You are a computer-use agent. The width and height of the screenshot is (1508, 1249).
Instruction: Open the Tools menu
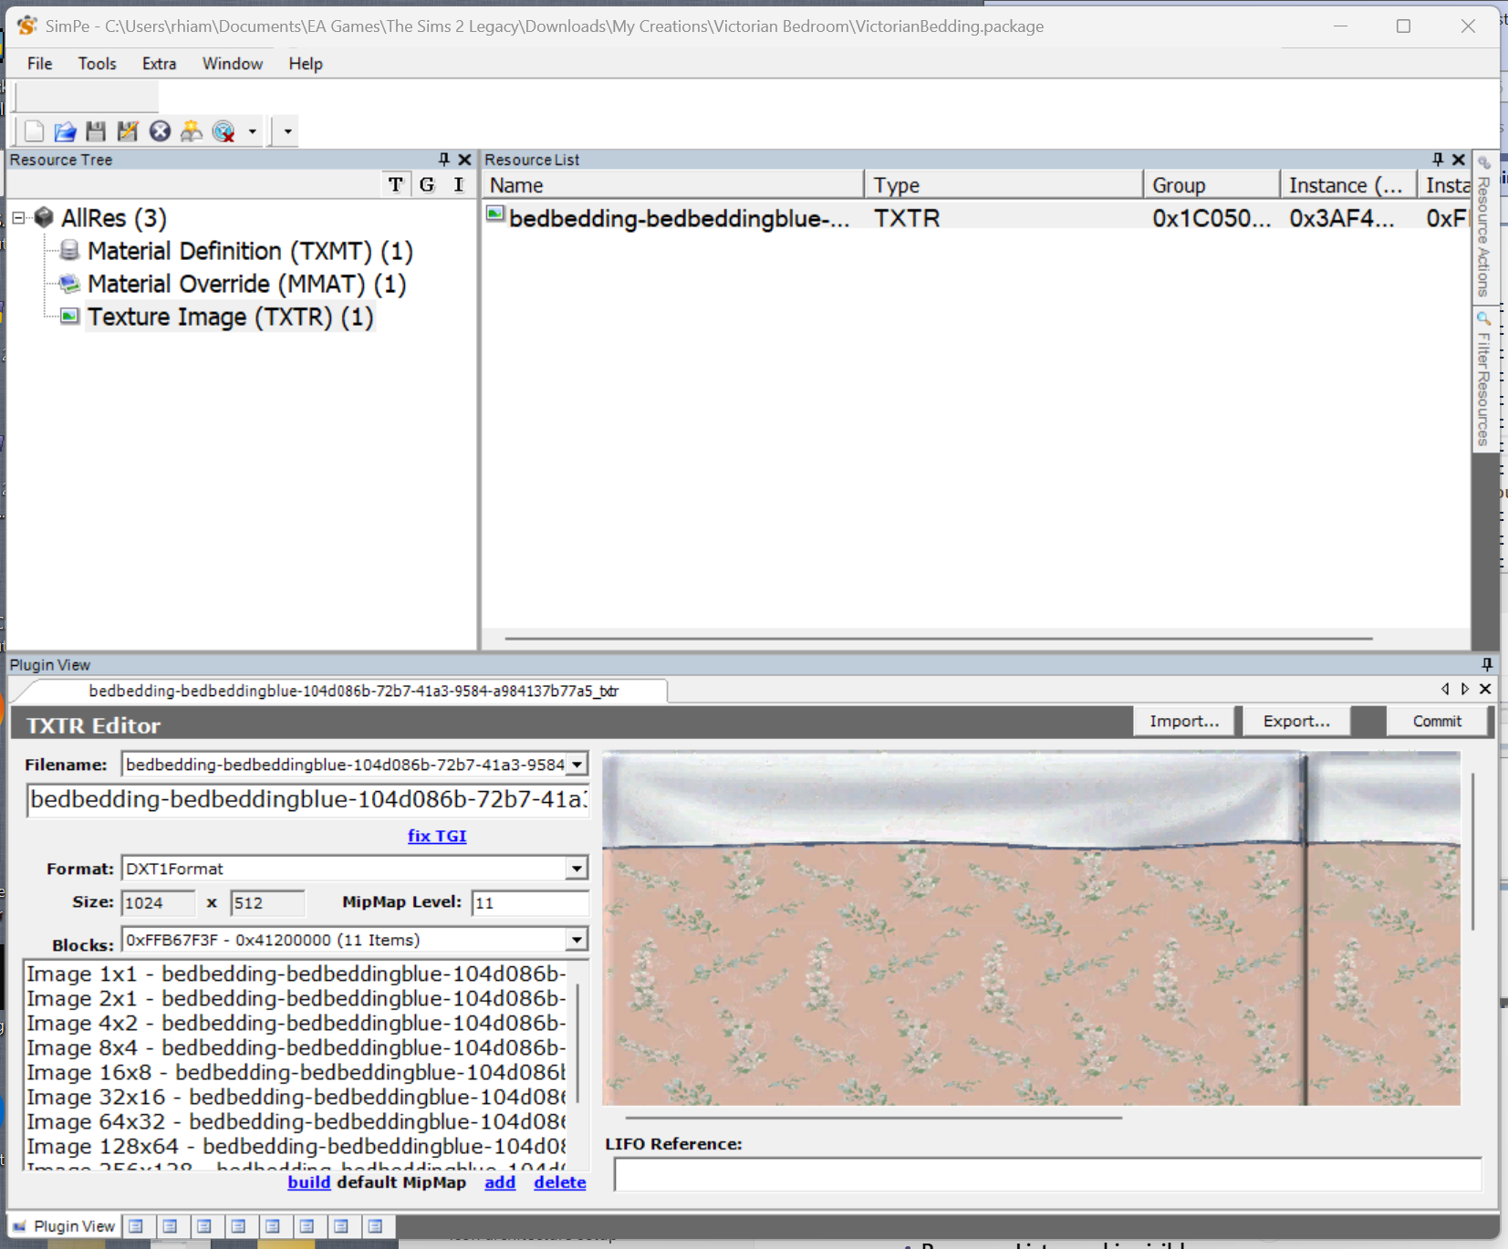tap(97, 64)
